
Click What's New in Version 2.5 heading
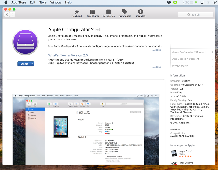click(x=68, y=55)
